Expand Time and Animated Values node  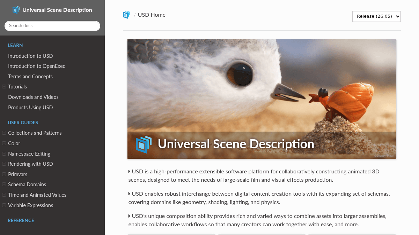tap(4, 195)
